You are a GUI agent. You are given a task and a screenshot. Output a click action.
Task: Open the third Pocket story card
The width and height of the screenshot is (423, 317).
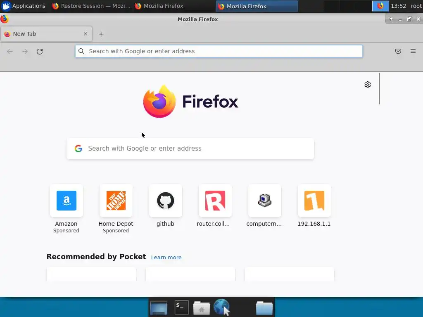[290, 274]
